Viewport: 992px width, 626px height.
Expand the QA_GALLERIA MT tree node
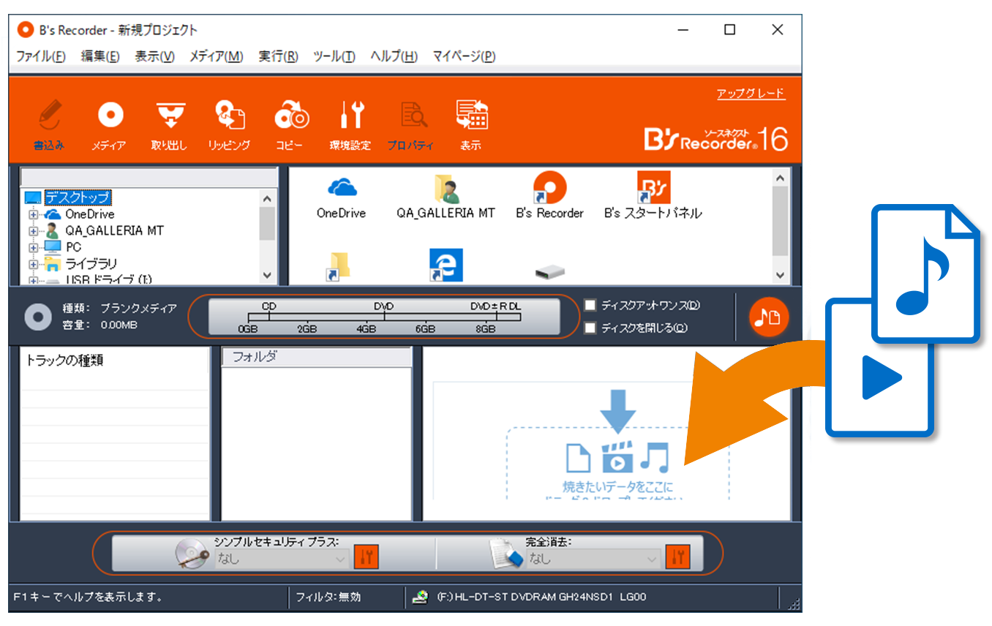click(x=33, y=231)
